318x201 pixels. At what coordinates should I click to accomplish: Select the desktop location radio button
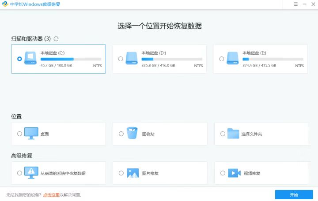pos(19,134)
